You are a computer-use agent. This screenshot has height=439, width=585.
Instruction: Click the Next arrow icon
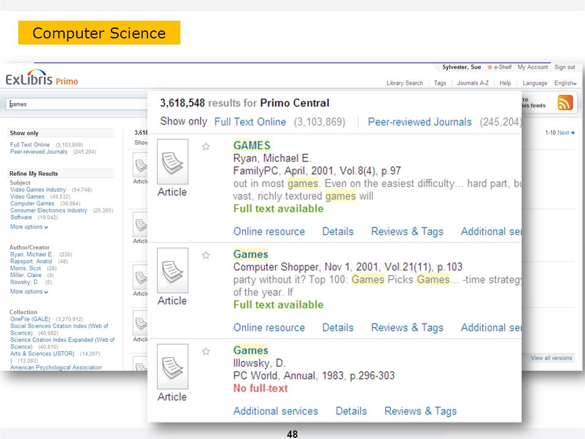click(573, 132)
